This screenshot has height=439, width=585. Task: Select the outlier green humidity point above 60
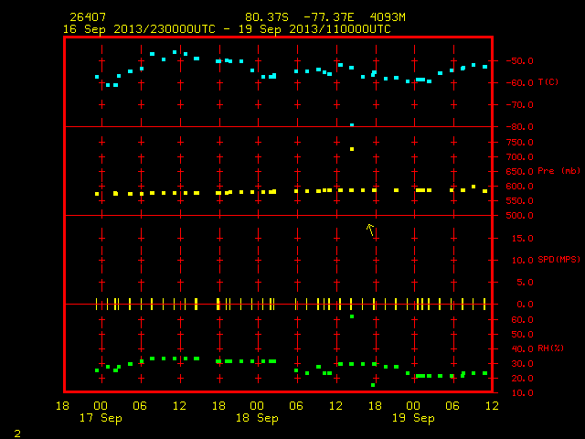click(352, 316)
